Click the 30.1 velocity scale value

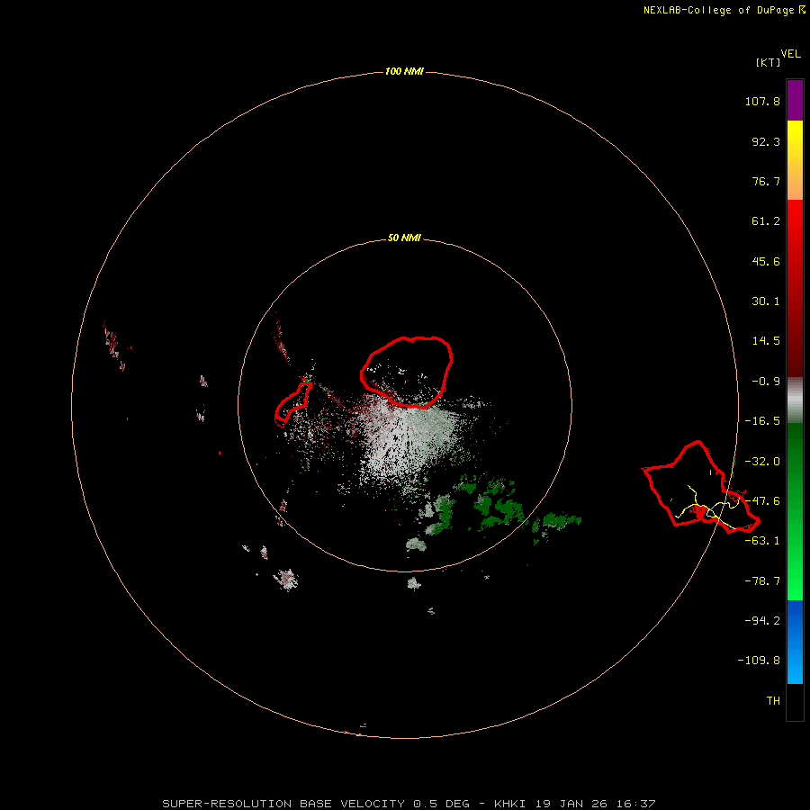[766, 301]
